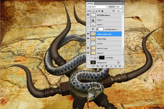This screenshot has width=164, height=109.
Task: Click the Background layer thumbnail
Action: 93,62
